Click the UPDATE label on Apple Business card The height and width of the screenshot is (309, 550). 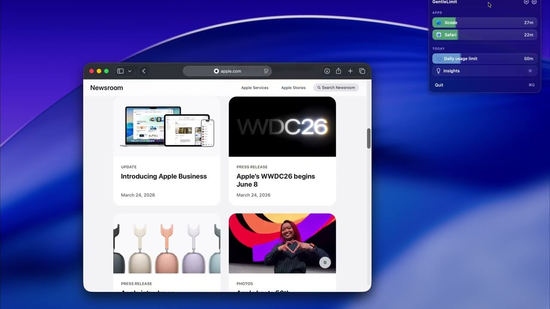click(x=129, y=167)
